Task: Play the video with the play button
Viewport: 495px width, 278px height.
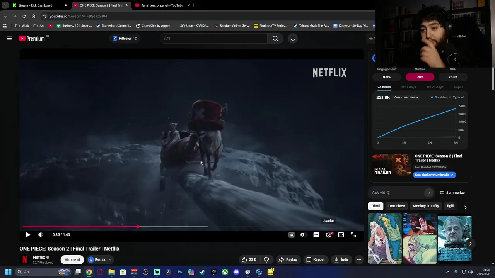Action: click(x=28, y=235)
